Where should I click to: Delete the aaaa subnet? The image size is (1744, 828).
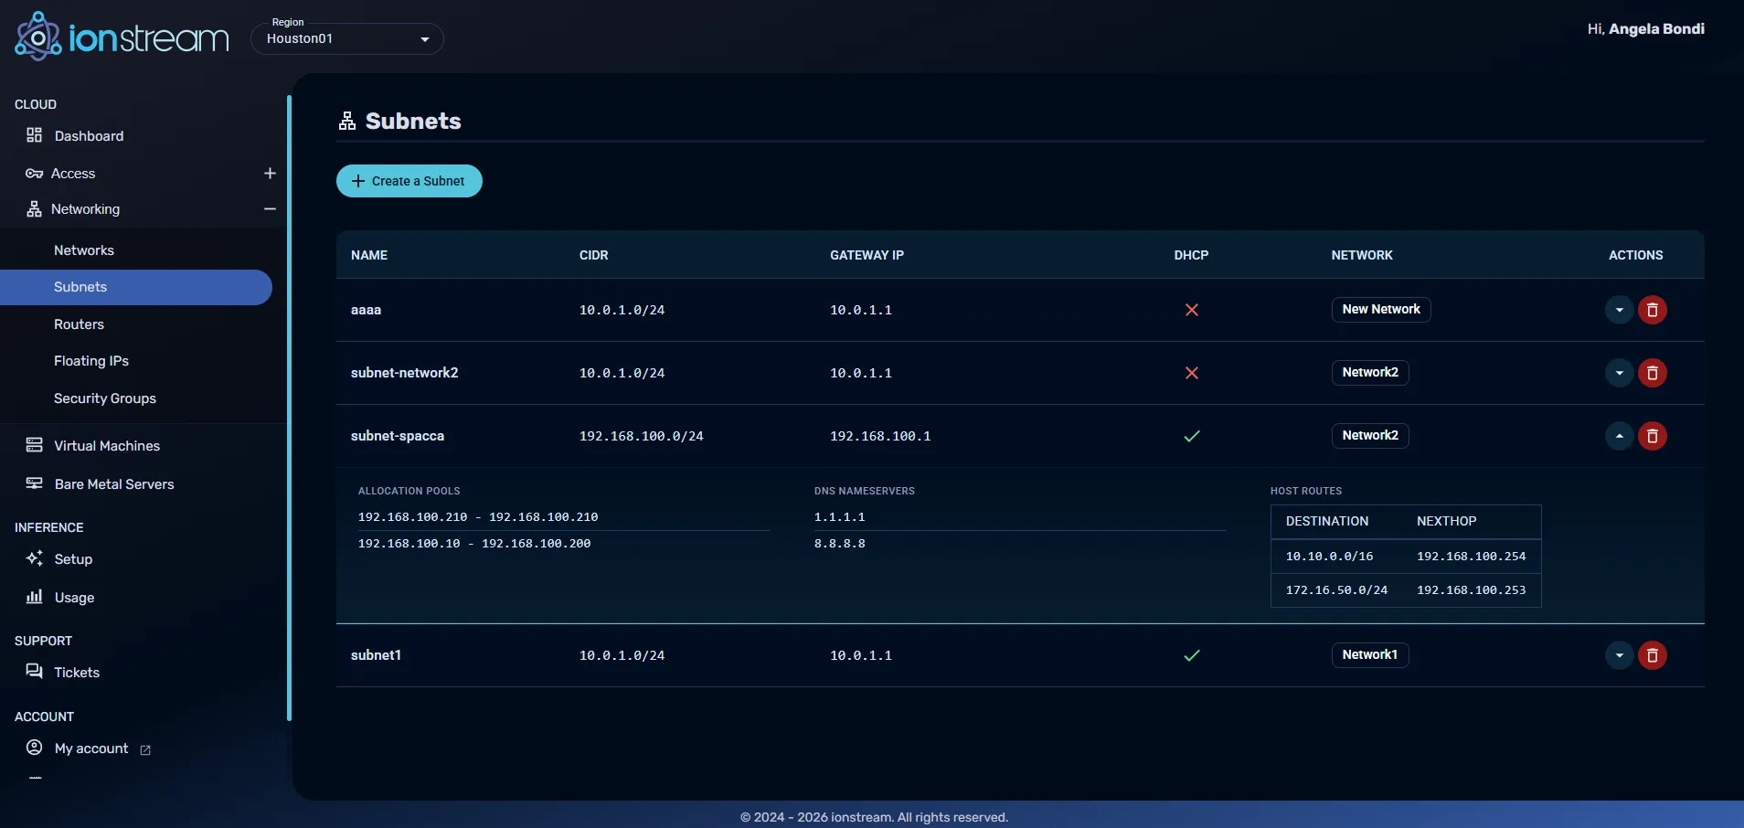tap(1653, 310)
